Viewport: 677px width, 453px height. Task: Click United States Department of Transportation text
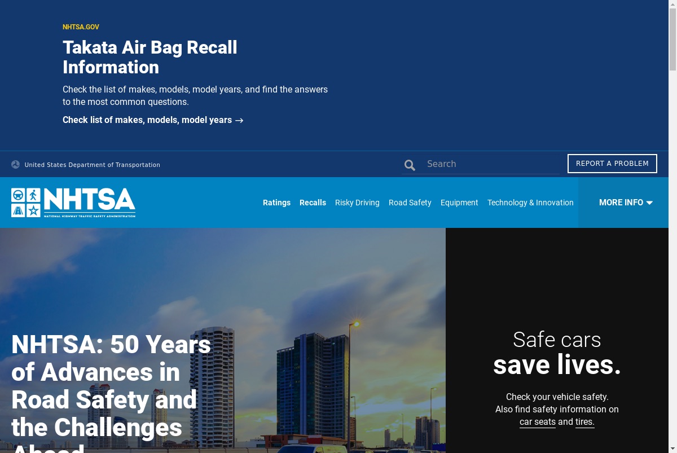93,165
